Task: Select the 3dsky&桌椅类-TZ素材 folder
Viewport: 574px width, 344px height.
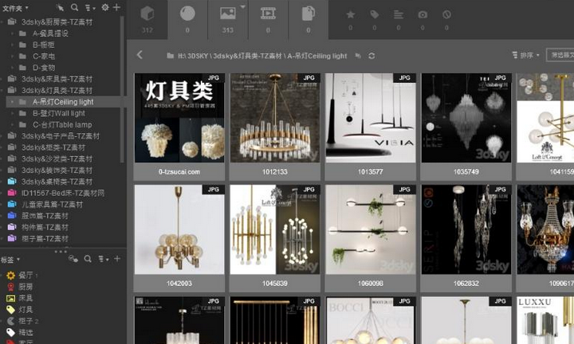Action: pyautogui.click(x=57, y=182)
